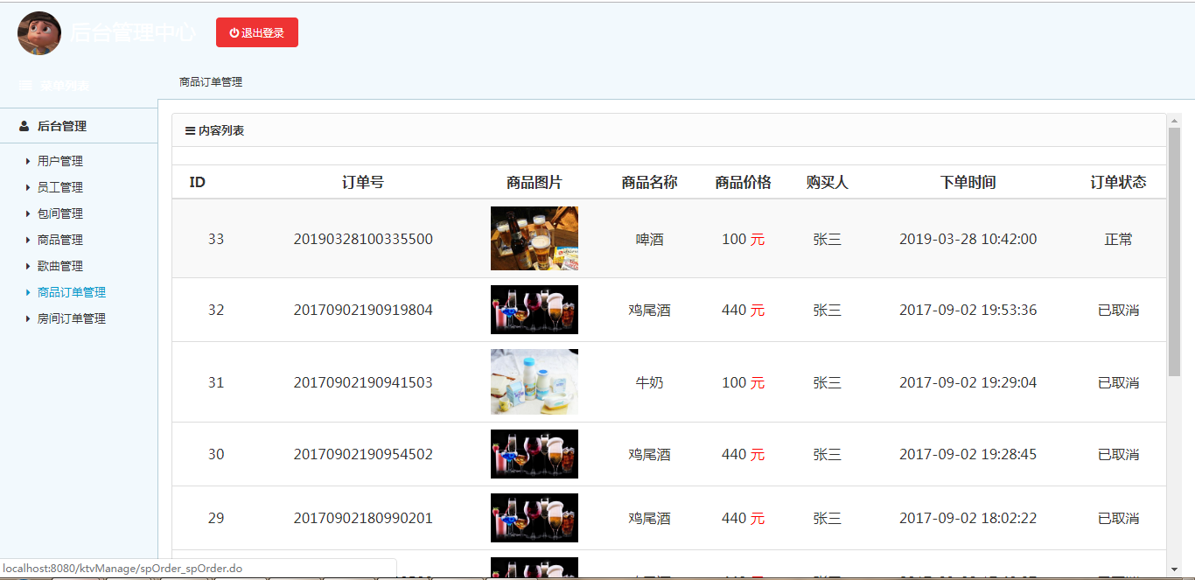This screenshot has width=1195, height=580.
Task: Click the 商品价格 column header
Action: coord(744,182)
